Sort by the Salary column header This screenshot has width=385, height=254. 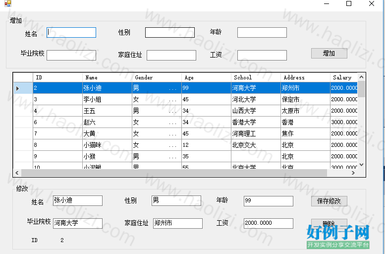(x=344, y=77)
